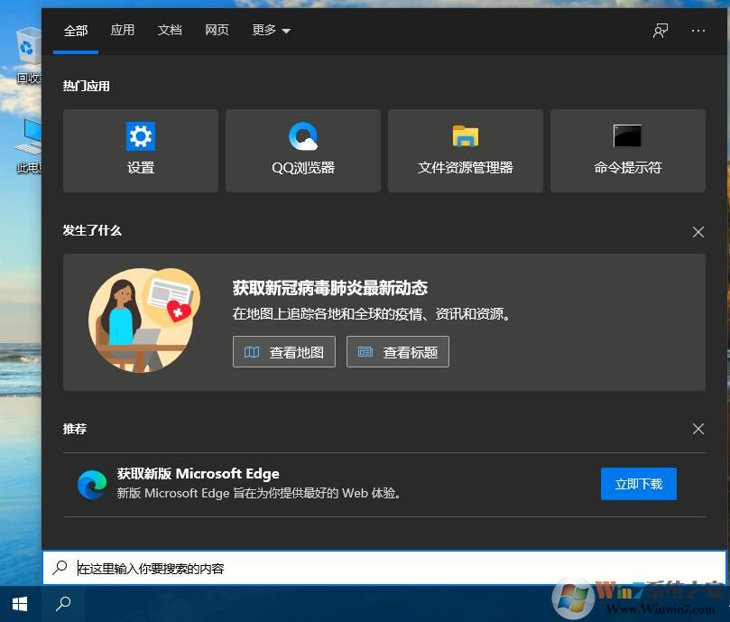Click the Microsoft Edge logo icon
The width and height of the screenshot is (730, 622).
[x=92, y=484]
